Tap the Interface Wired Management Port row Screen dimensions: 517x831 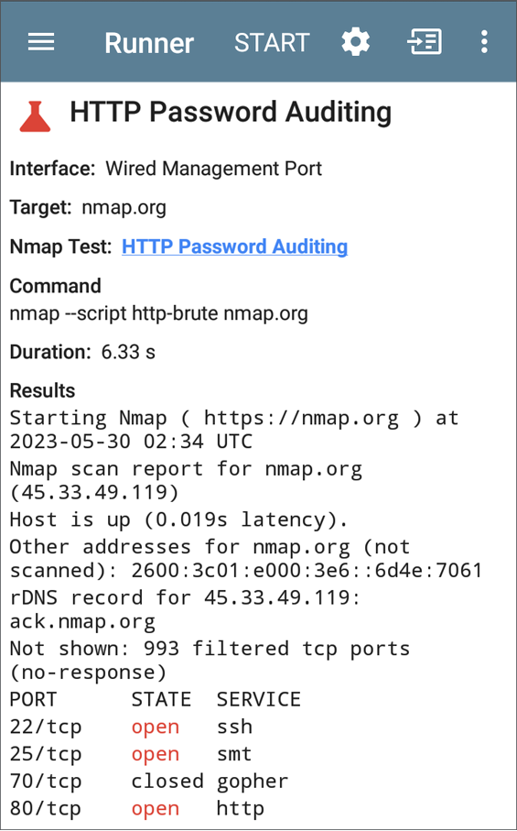point(166,169)
